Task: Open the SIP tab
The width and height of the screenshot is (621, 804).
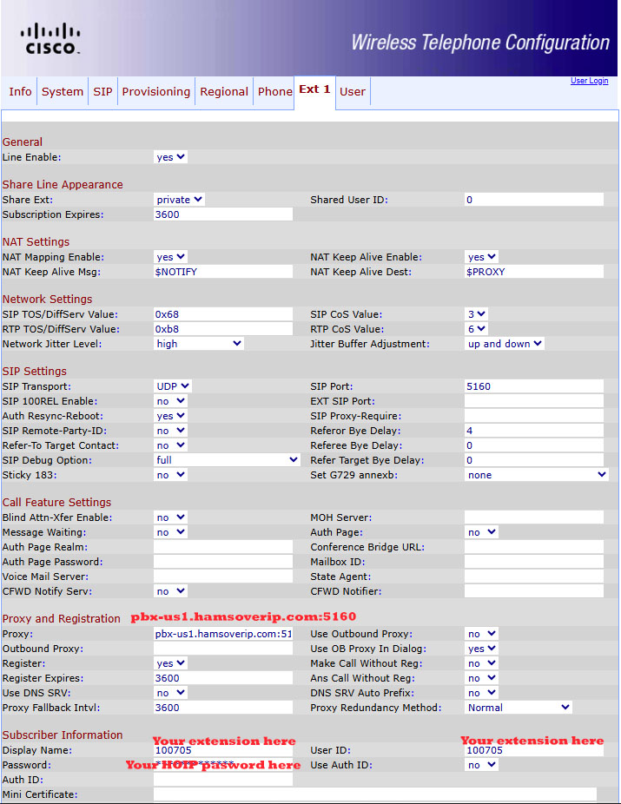Action: [x=102, y=92]
